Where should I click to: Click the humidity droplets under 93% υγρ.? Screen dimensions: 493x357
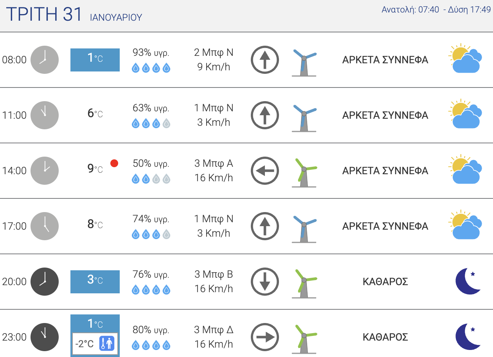click(151, 68)
